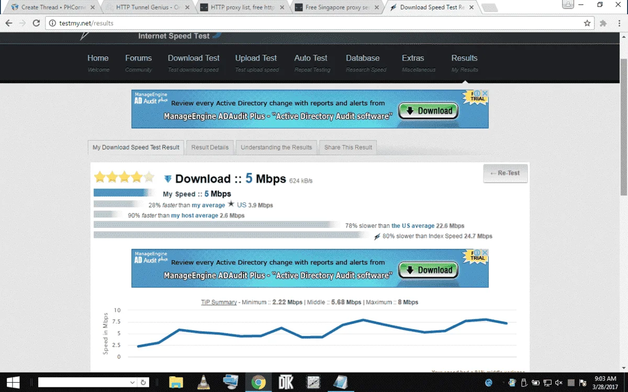
Task: Switch to HTTP proxy list tab
Action: [x=242, y=7]
